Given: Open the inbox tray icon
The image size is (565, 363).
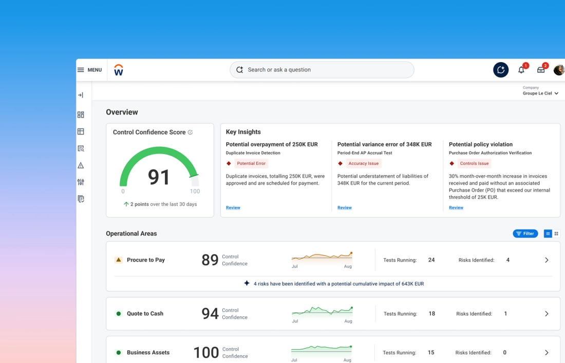Looking at the screenshot, I should pos(541,70).
